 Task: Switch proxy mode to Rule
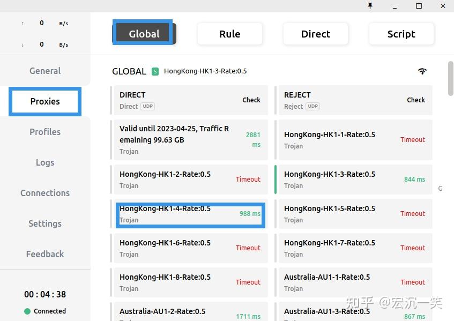pos(230,34)
